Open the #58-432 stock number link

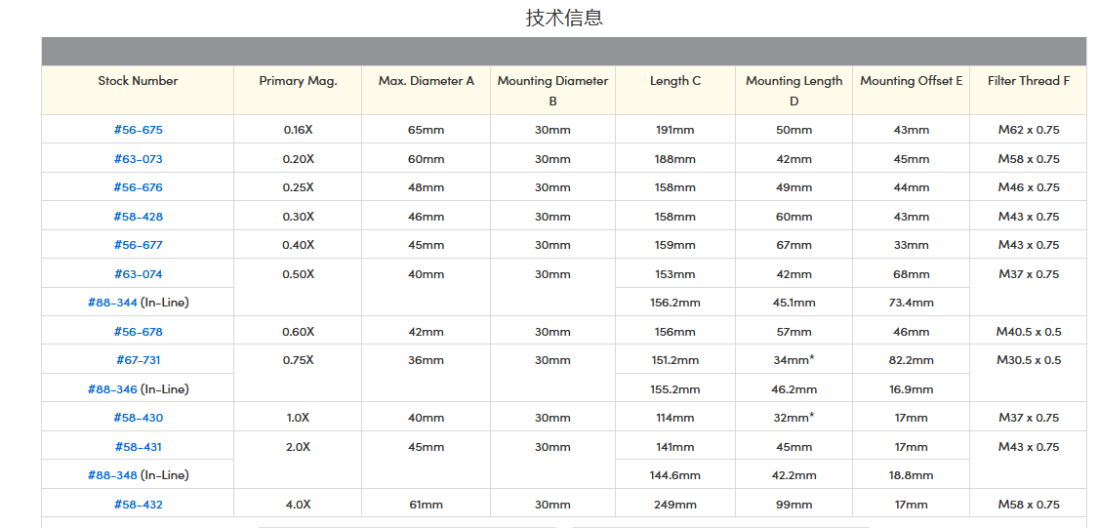138,505
